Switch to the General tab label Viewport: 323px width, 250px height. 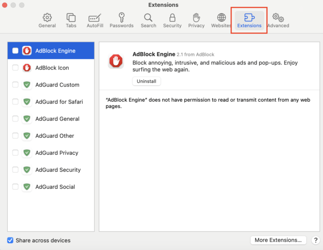(47, 25)
